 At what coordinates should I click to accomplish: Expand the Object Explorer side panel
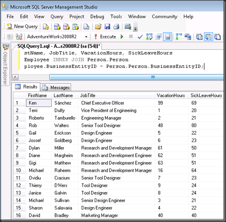[x=6, y=65]
